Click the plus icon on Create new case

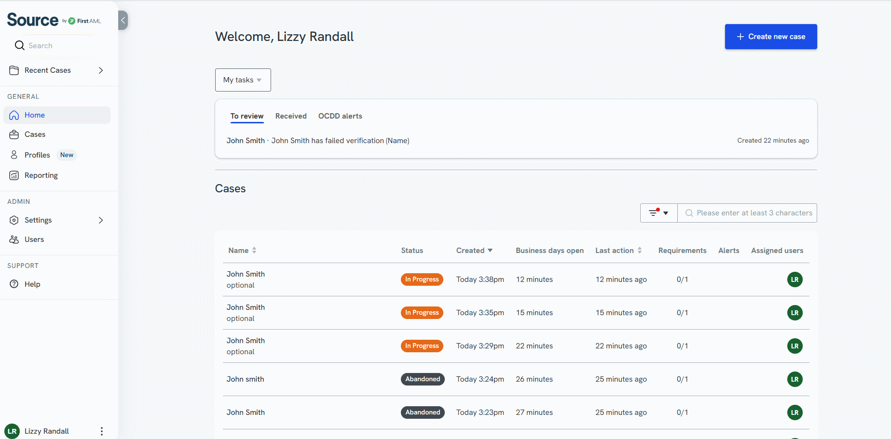[x=740, y=37]
